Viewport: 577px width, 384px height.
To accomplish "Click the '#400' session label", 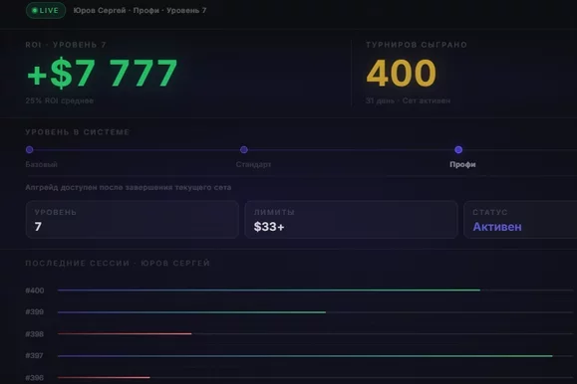I will click(x=35, y=290).
